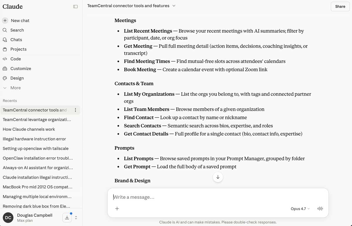Screen dimensions: 352x226
Task: Open the Opus 4.7 model selector
Action: (300, 209)
